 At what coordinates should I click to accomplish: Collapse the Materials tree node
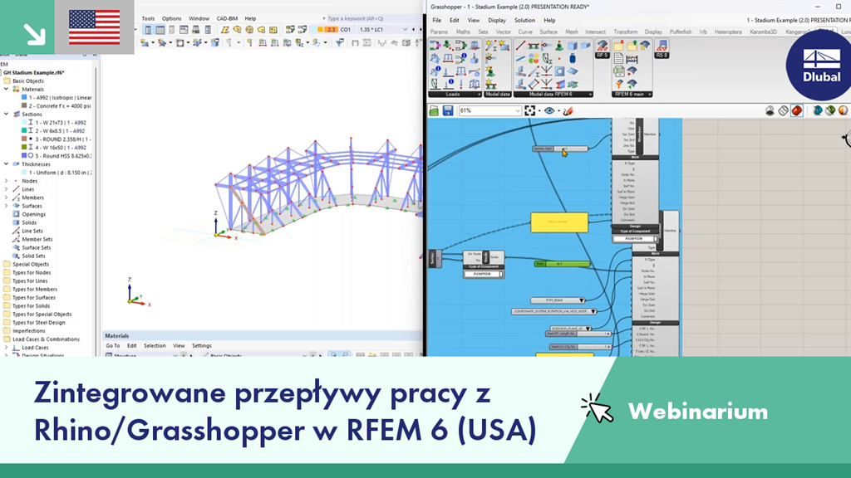point(7,90)
